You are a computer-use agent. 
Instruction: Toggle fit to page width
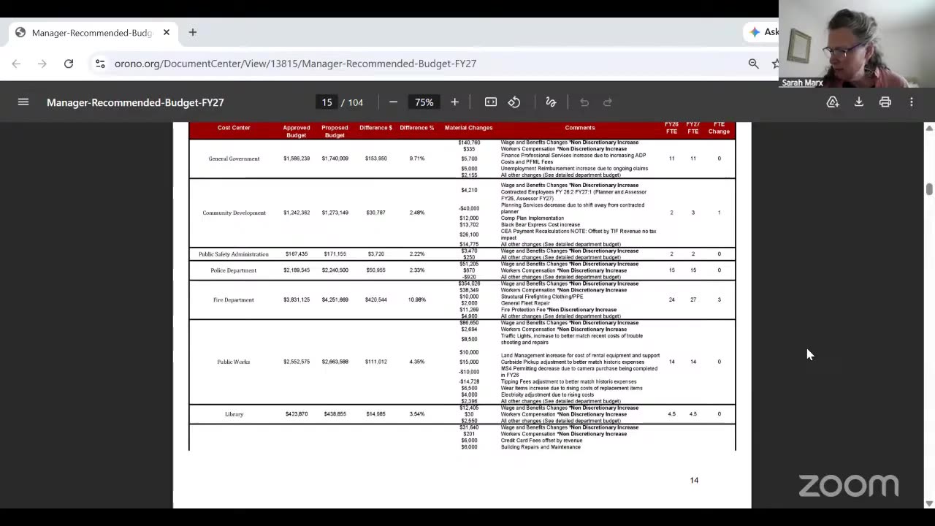pos(491,102)
